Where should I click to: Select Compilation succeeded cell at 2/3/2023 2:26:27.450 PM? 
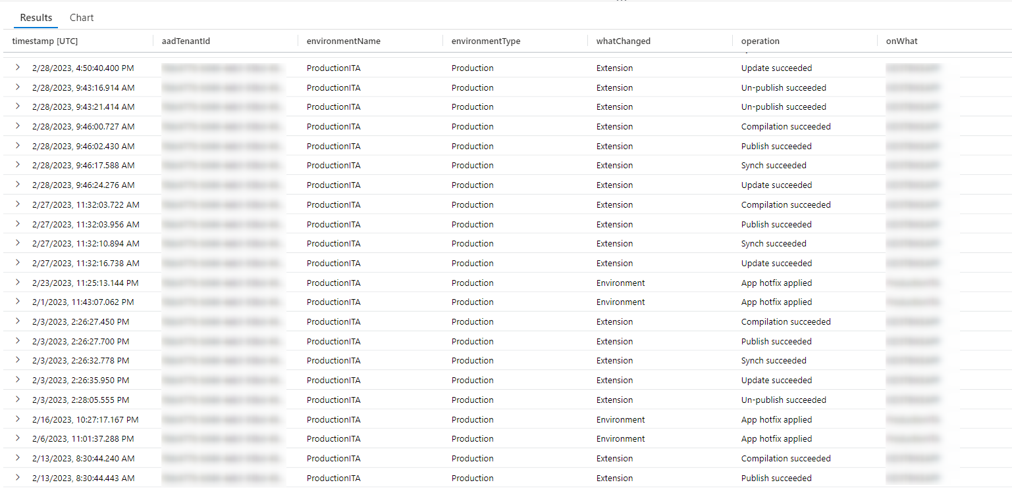(786, 322)
